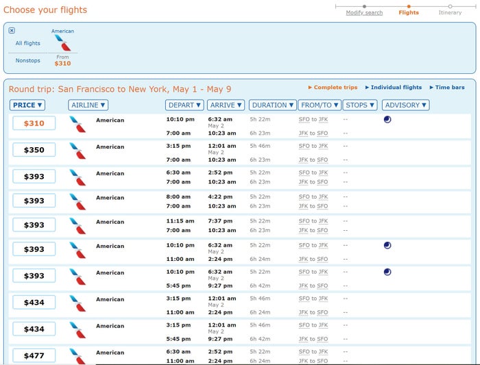Select All flights in filter matrix

[x=28, y=43]
